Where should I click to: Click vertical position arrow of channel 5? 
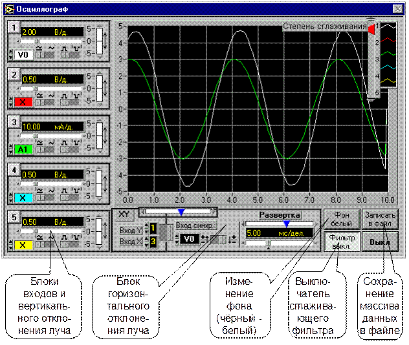pyautogui.click(x=105, y=229)
